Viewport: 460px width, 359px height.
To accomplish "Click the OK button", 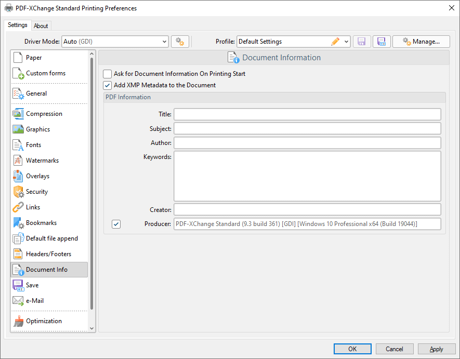I will tap(352, 349).
